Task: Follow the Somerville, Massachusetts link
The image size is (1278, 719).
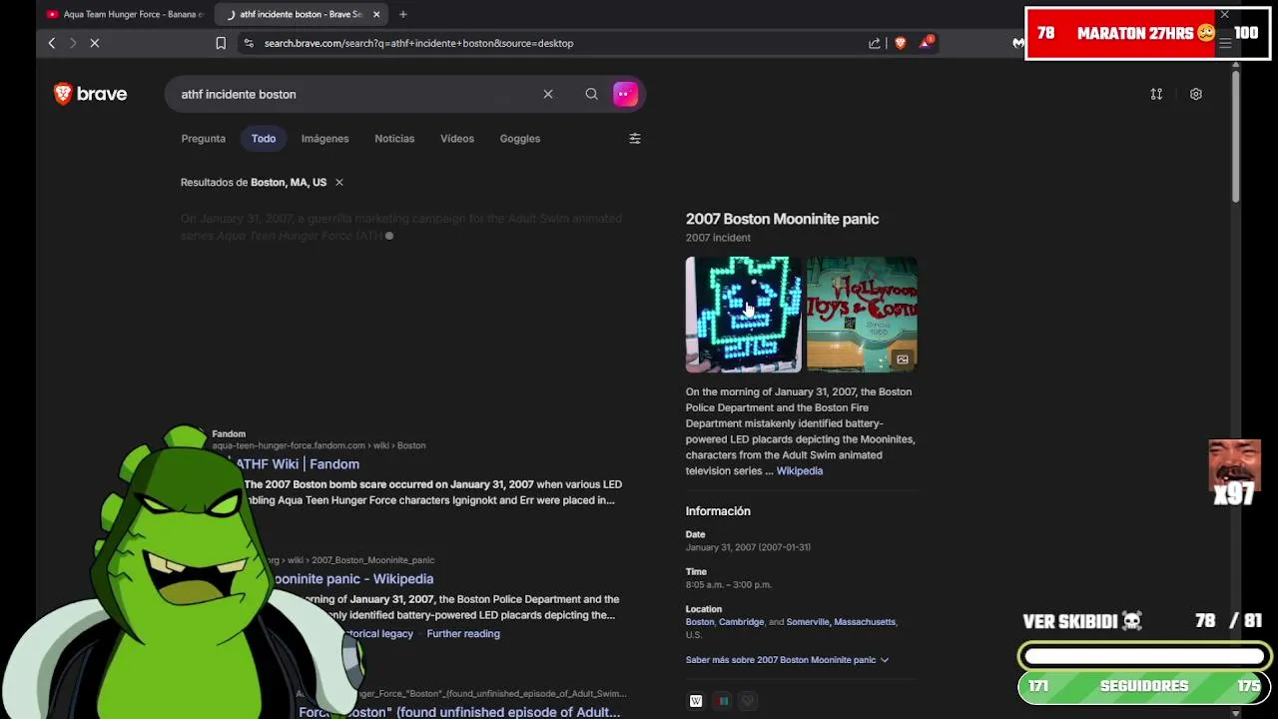Action: 841,622
